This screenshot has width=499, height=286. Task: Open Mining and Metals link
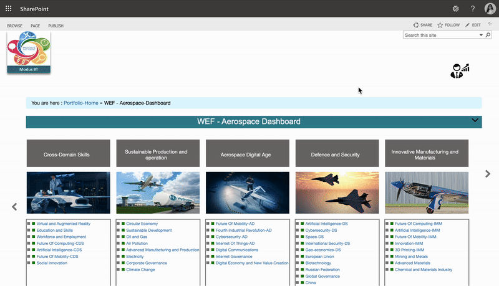[x=411, y=257]
